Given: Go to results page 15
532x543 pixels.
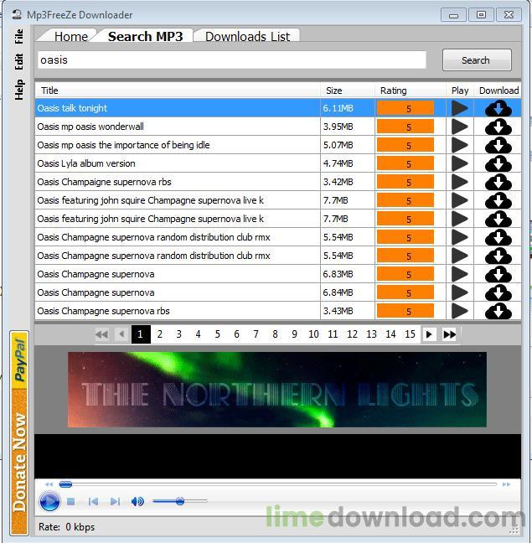Looking at the screenshot, I should (x=410, y=334).
